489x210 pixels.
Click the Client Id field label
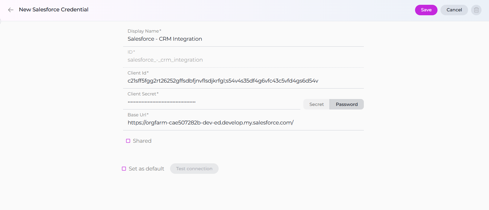coord(138,73)
